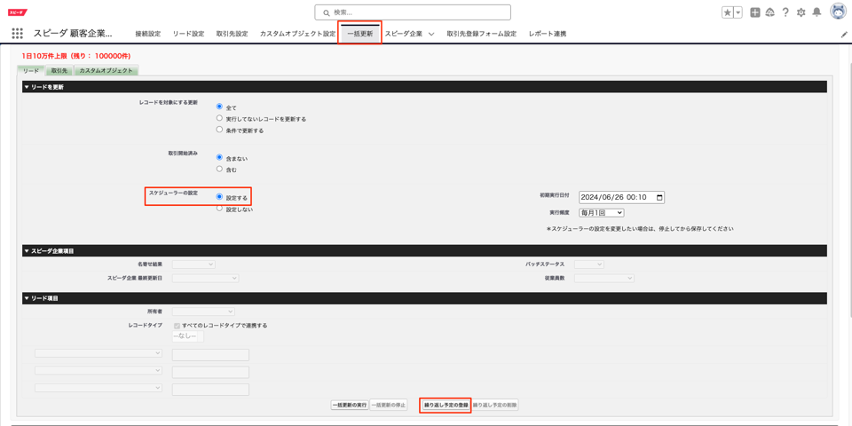Click the pencil edit navigation icon

point(844,35)
